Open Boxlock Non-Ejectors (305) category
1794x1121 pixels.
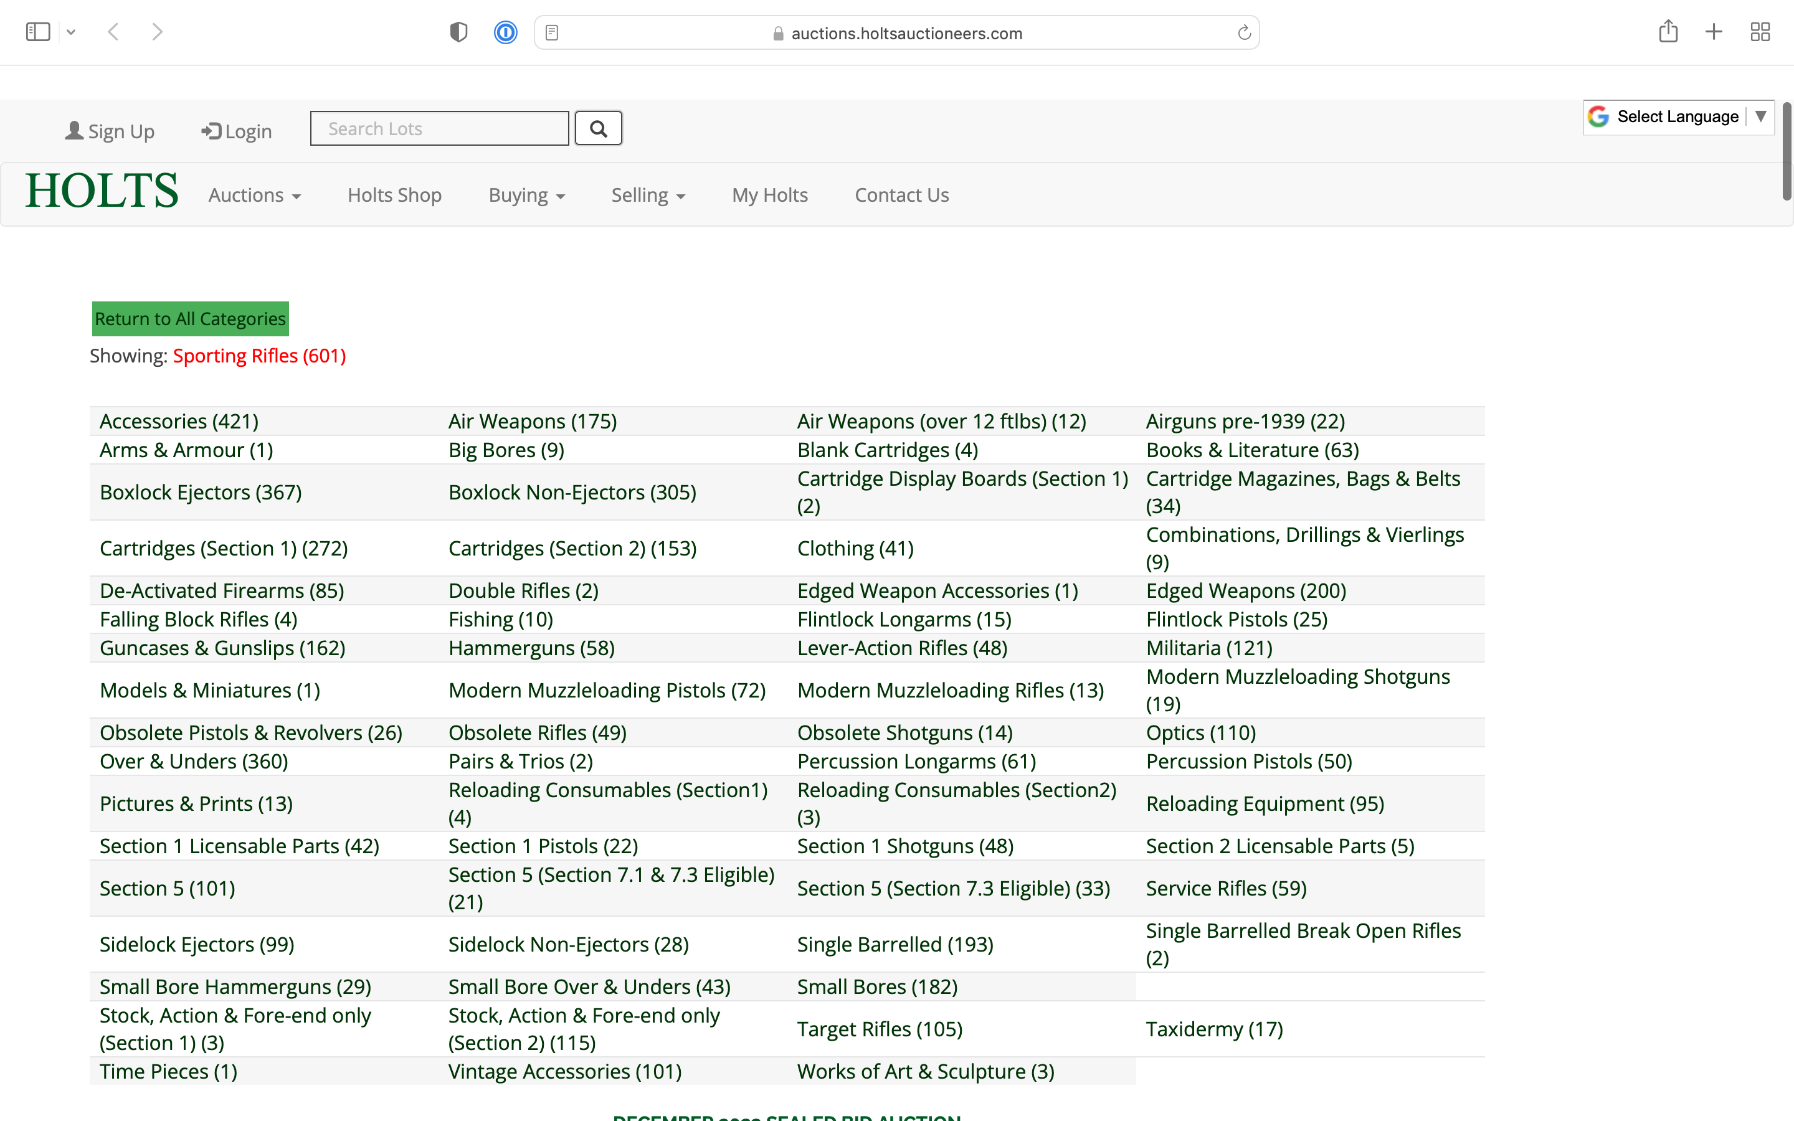(572, 492)
